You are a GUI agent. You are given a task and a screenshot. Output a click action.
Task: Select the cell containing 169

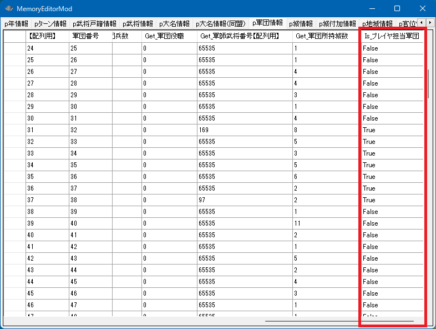click(244, 130)
